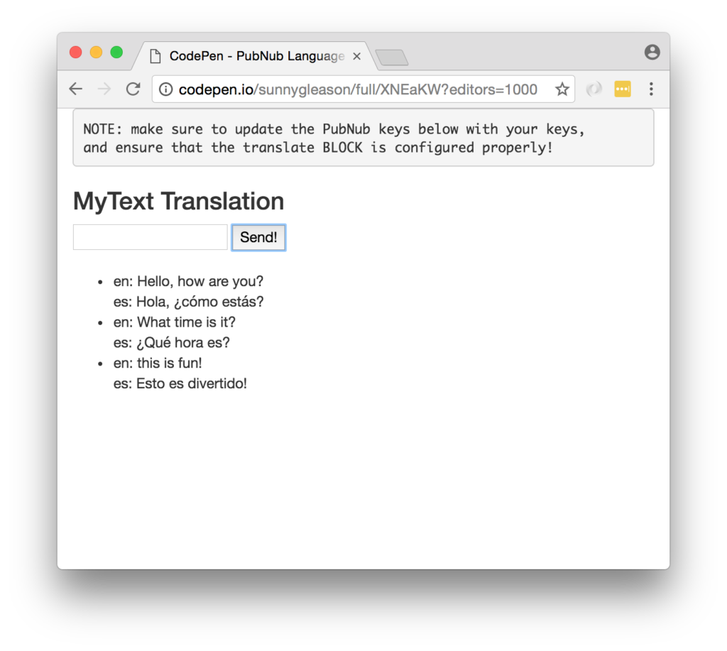Click the "Hola, ¿cómo estás?" translation line
The width and height of the screenshot is (727, 651).
(x=188, y=302)
